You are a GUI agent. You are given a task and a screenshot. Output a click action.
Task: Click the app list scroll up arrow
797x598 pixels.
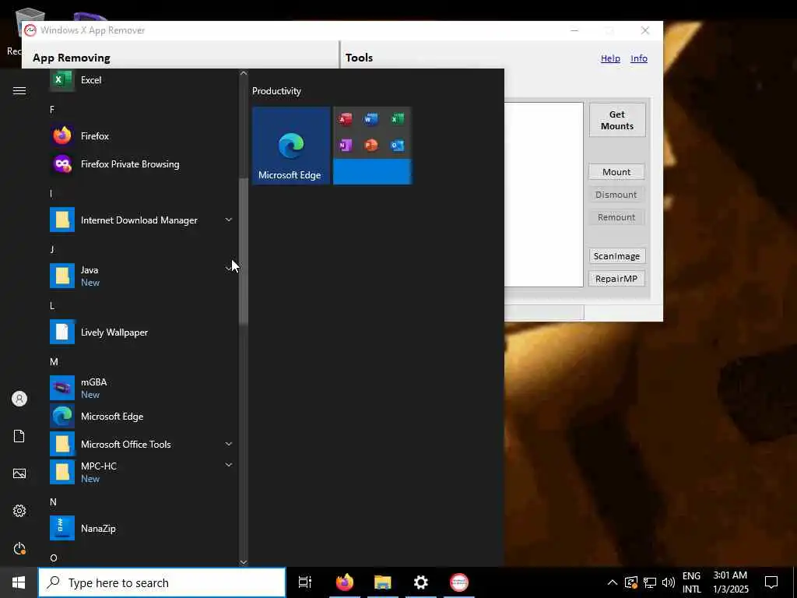pos(244,74)
